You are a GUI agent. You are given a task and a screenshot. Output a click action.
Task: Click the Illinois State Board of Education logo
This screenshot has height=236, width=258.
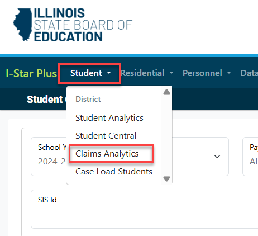pos(73,25)
